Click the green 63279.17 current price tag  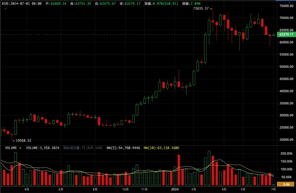tap(286, 35)
